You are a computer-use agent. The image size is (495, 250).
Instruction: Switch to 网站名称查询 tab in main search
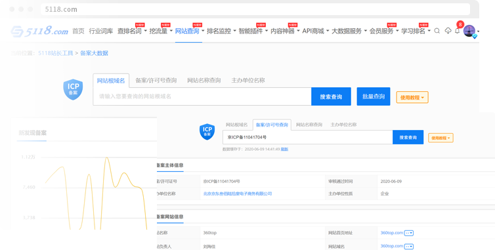point(204,80)
